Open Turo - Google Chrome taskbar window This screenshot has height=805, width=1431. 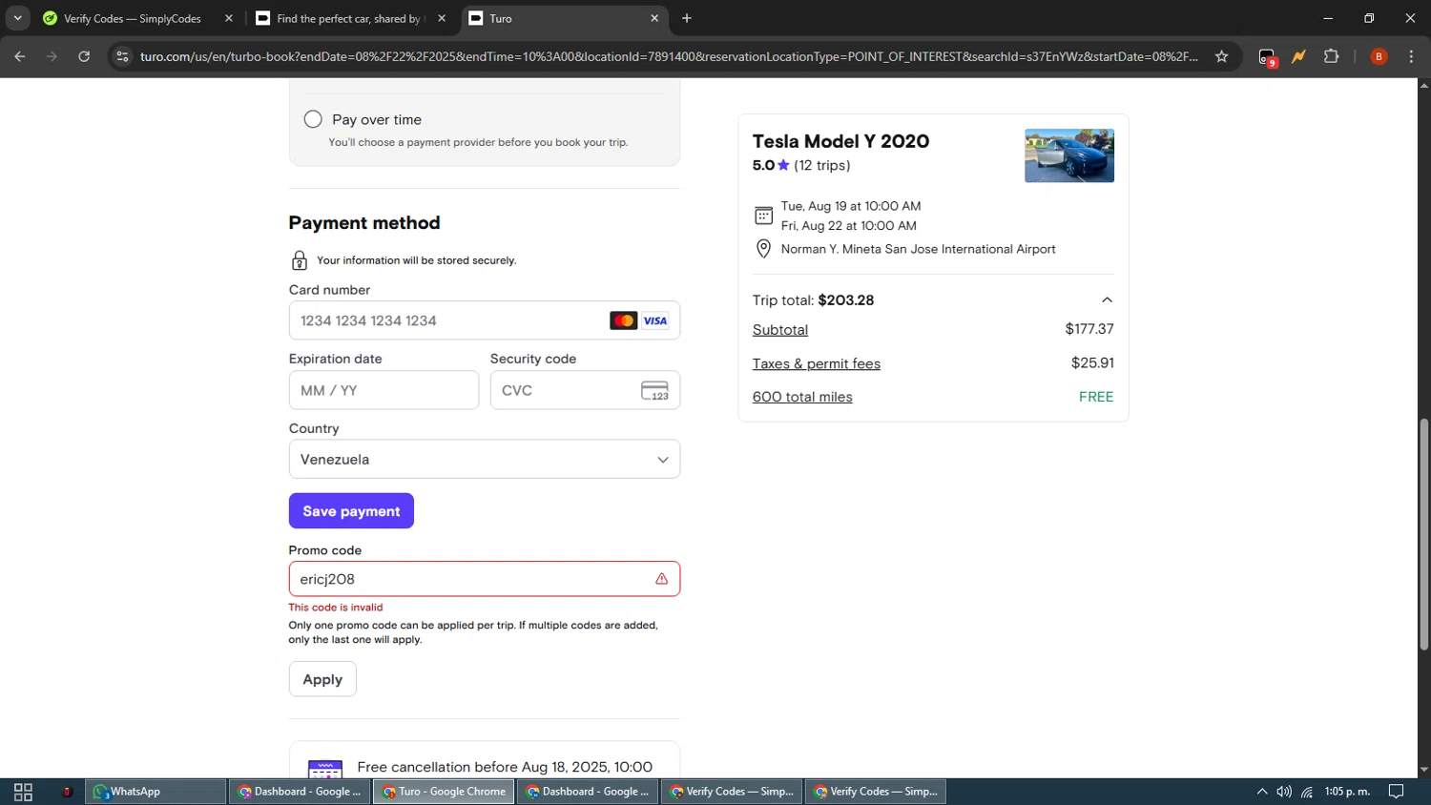point(444,792)
